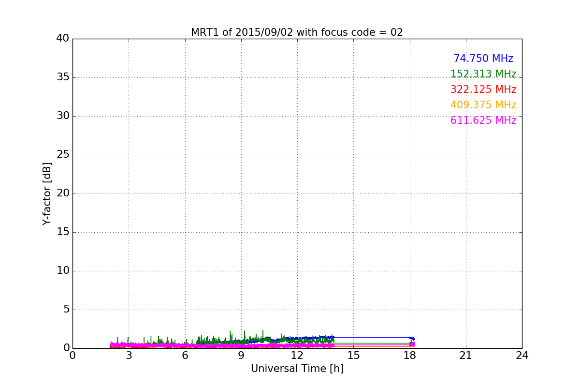Click the plot title mentioning MRT1 of 2015/09/02

[x=297, y=32]
